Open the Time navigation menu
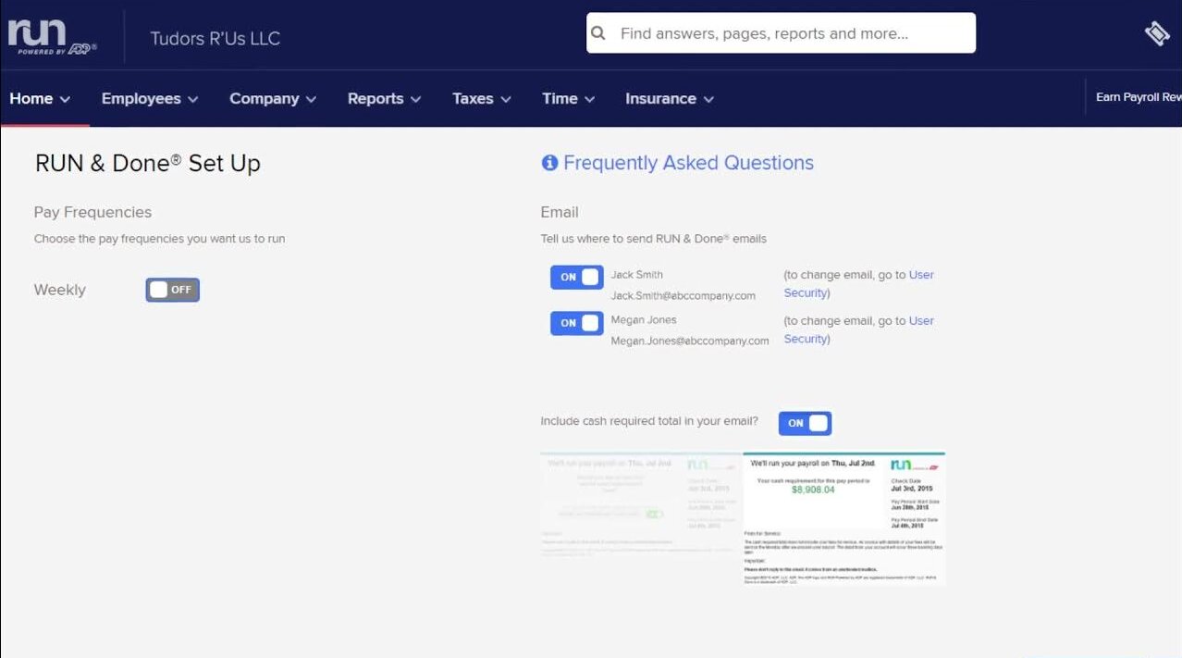The height and width of the screenshot is (658, 1182). [568, 99]
